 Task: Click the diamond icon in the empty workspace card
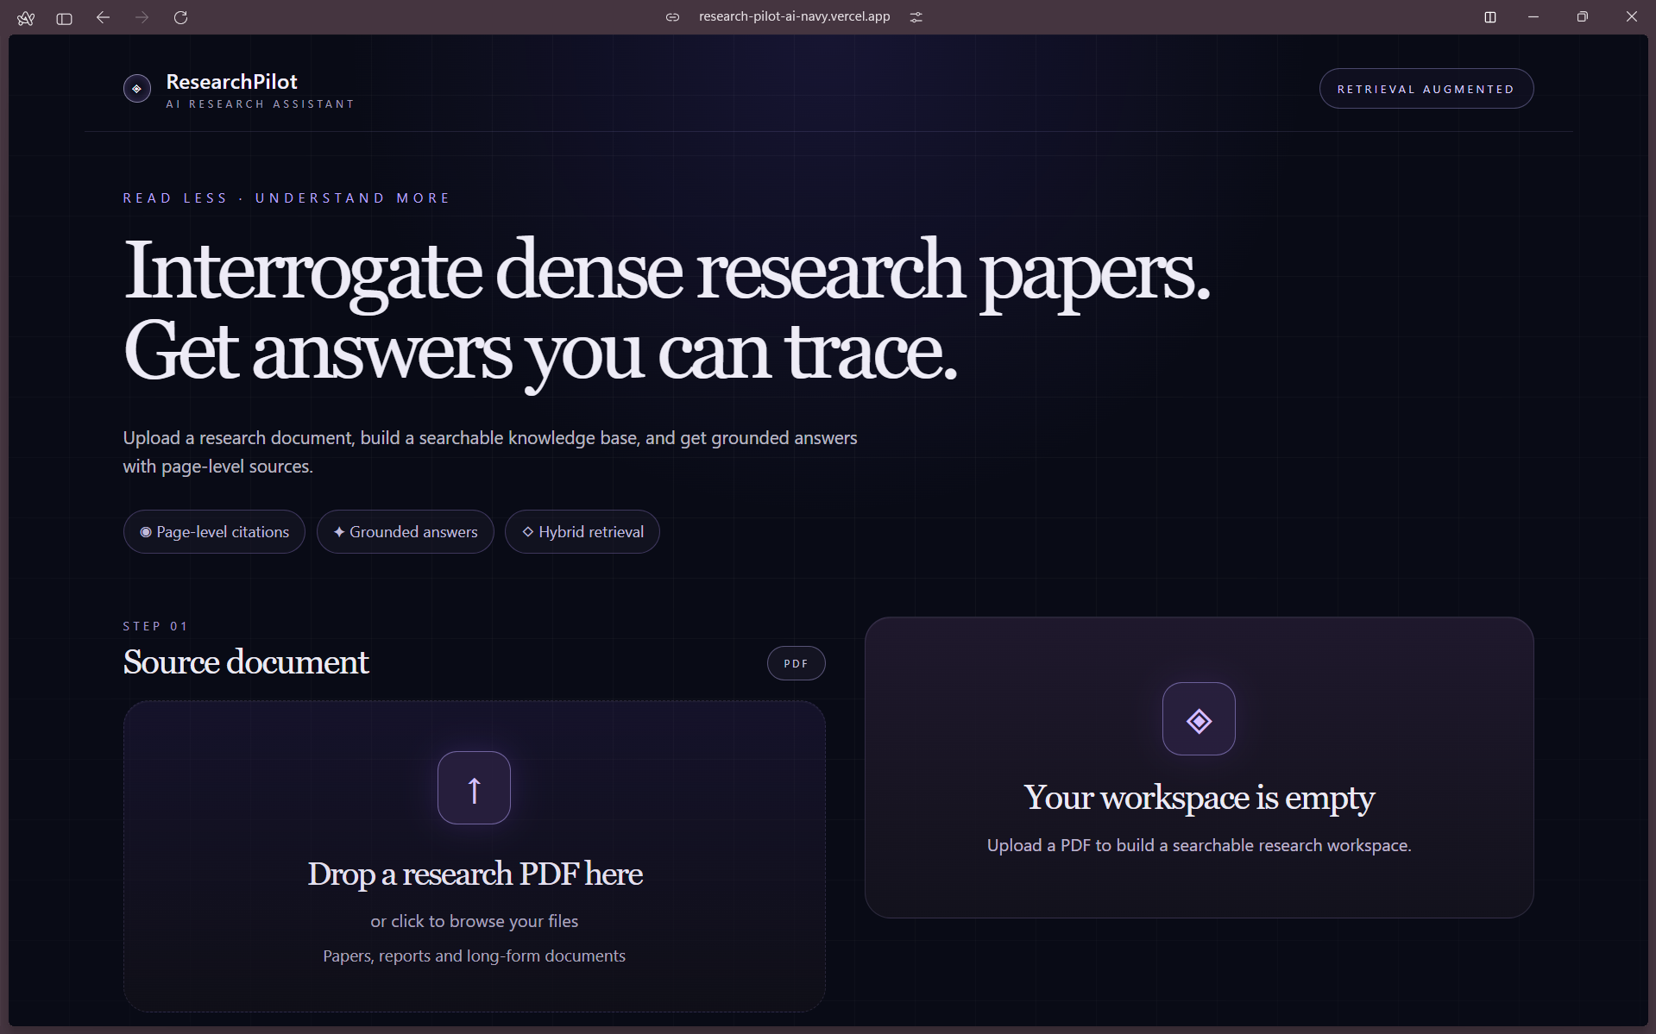coord(1199,719)
